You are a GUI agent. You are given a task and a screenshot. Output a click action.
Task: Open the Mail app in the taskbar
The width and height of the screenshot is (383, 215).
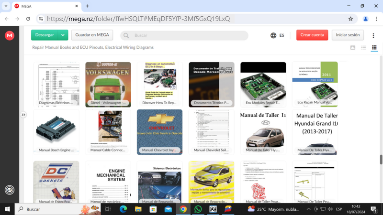click(x=168, y=209)
